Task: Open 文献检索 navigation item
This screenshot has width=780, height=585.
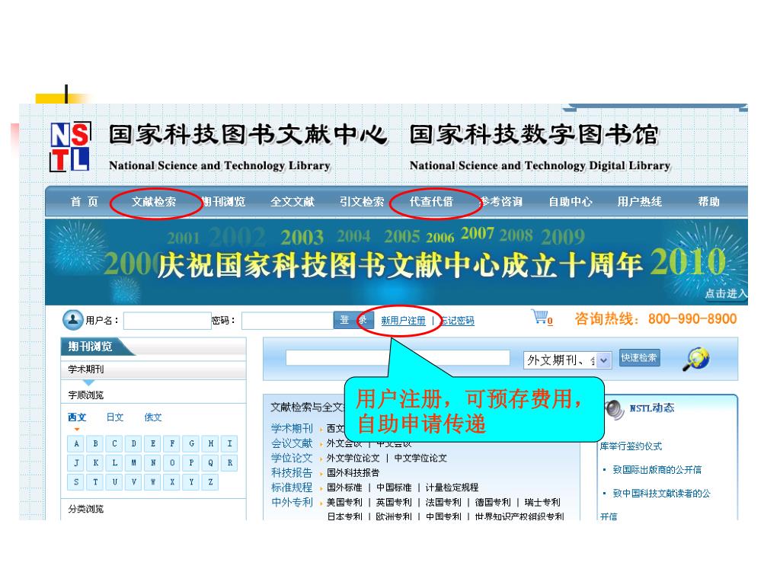Action: [x=154, y=201]
